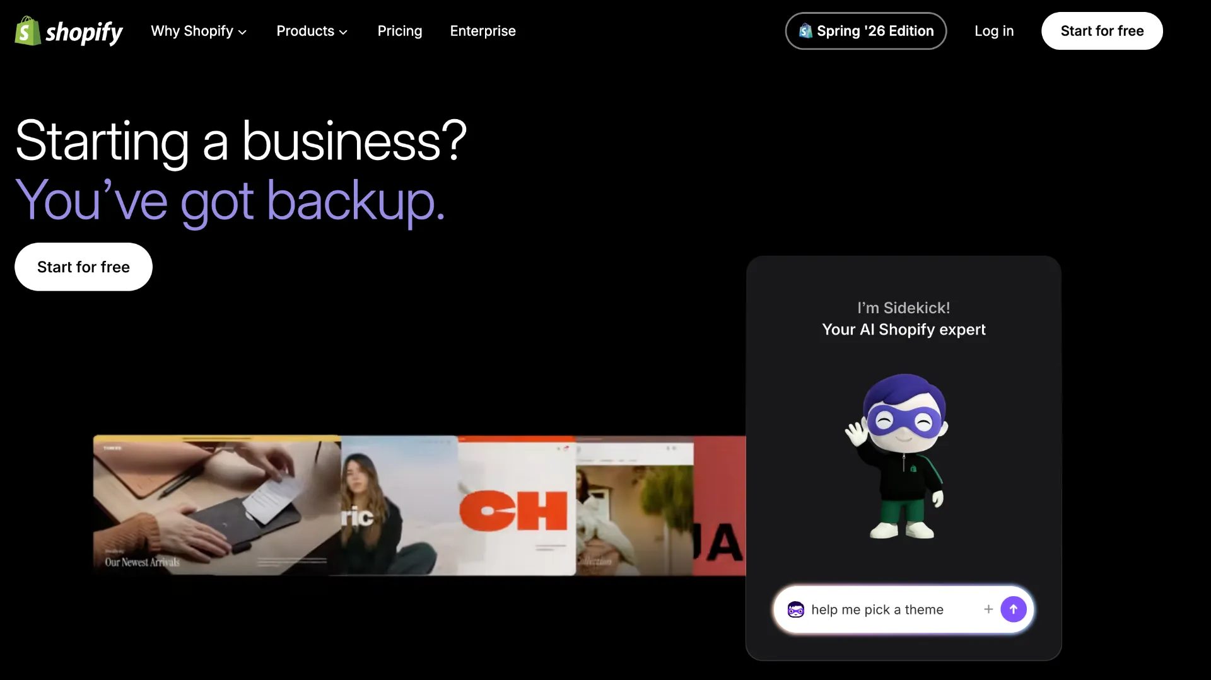The image size is (1211, 680).
Task: Open the Spring '26 Edition announcement
Action: tap(865, 31)
